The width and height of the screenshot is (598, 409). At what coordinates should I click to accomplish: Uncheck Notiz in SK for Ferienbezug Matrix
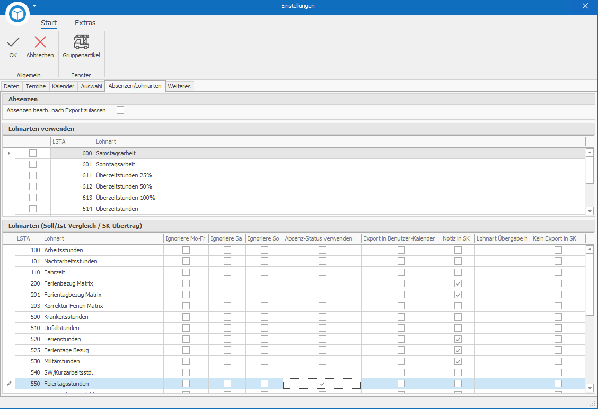click(458, 283)
